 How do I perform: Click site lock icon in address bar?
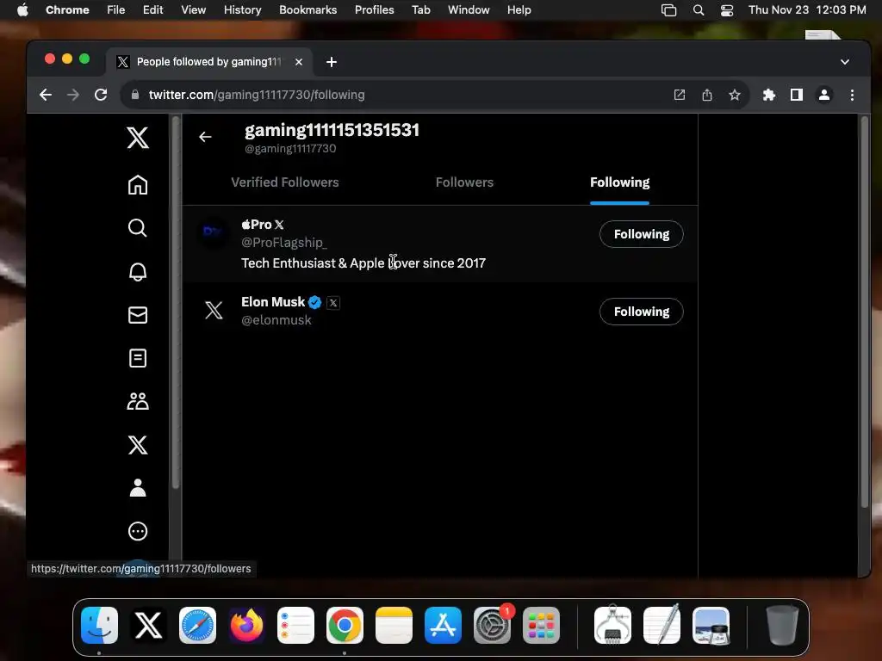coord(135,95)
